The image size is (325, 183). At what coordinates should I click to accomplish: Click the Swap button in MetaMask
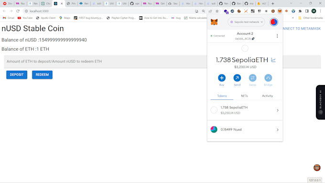coord(252,80)
